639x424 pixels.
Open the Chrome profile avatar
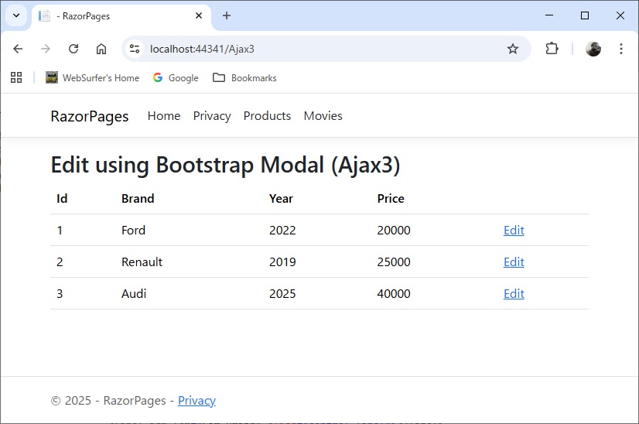593,49
